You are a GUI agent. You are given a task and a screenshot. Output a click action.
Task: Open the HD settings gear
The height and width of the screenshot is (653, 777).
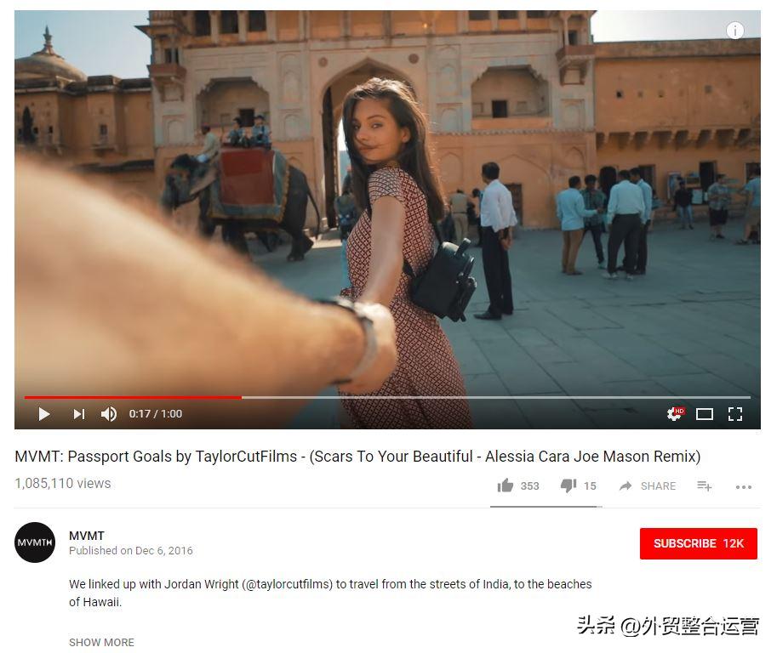675,413
